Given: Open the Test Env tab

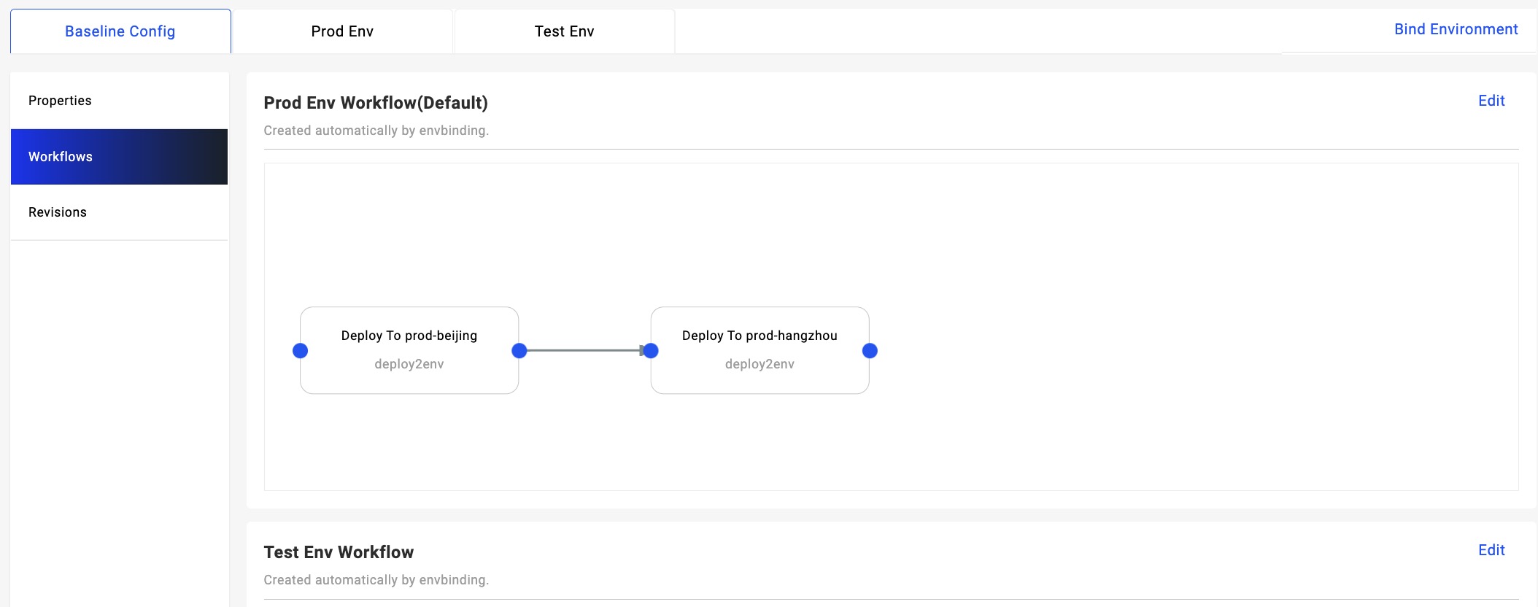Looking at the screenshot, I should pos(564,31).
